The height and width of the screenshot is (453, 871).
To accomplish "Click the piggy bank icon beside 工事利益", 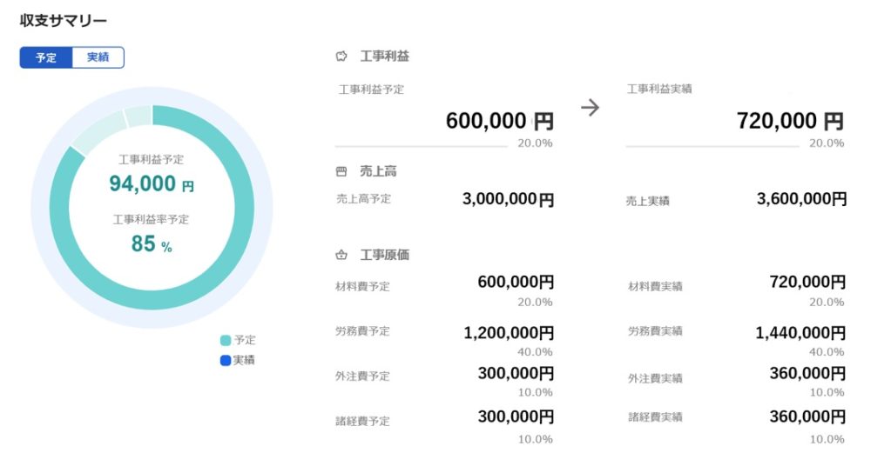I will pos(341,57).
